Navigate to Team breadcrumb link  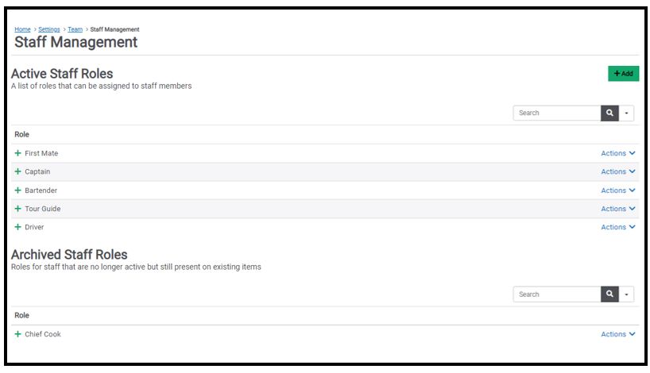pos(75,29)
